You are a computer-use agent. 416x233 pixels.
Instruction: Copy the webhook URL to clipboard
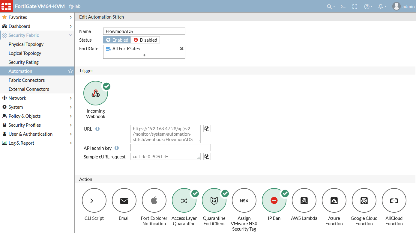coord(207,128)
